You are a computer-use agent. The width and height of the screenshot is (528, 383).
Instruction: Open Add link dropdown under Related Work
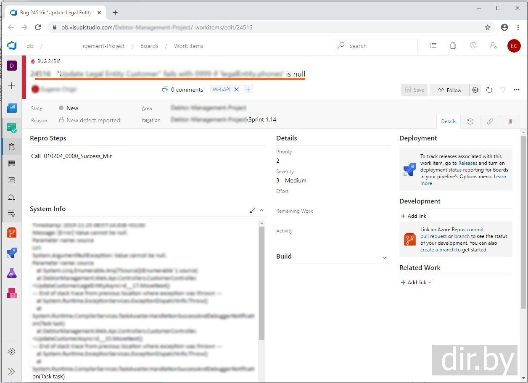point(416,283)
